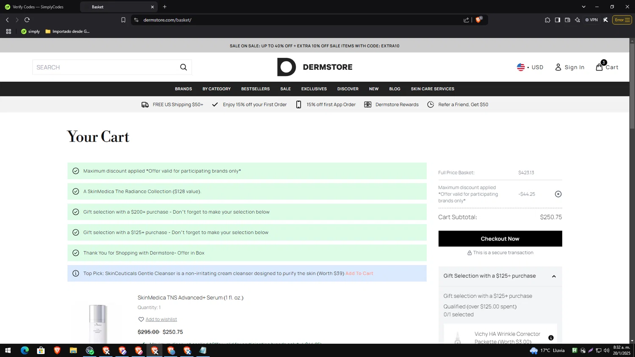Reload the page
Viewport: 635px width, 357px height.
pos(27,20)
